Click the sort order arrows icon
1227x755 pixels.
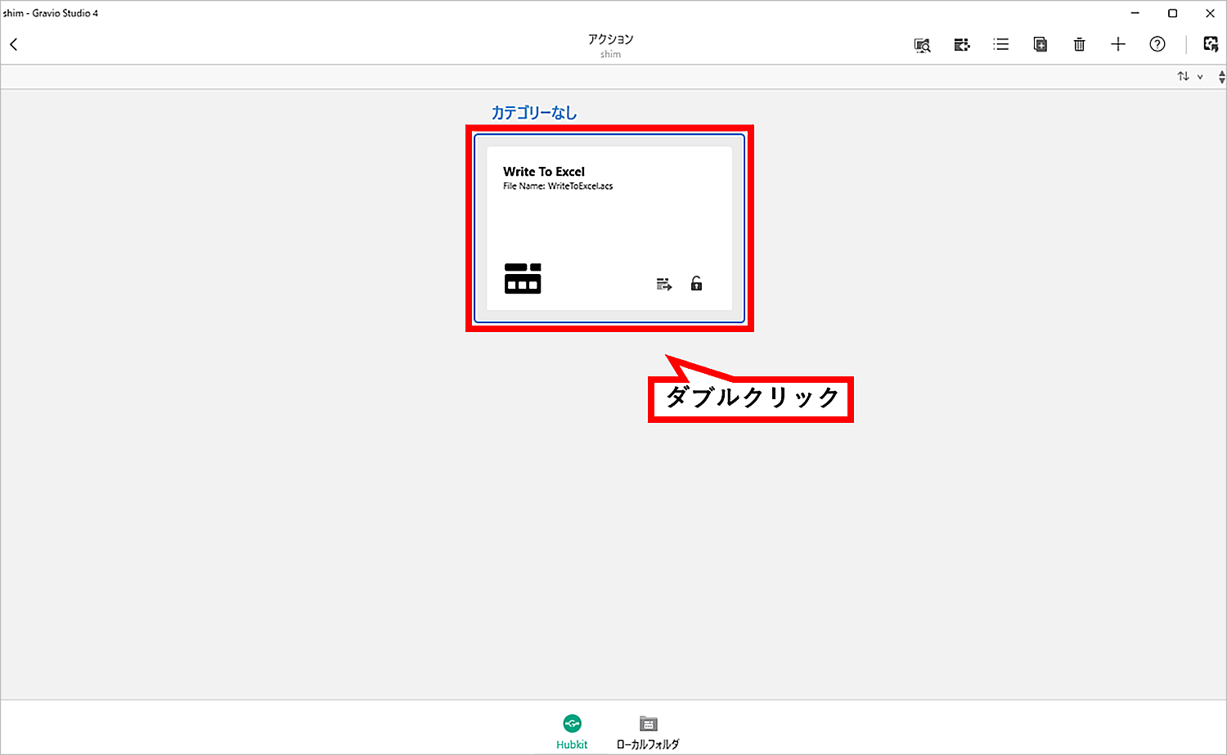pos(1183,76)
